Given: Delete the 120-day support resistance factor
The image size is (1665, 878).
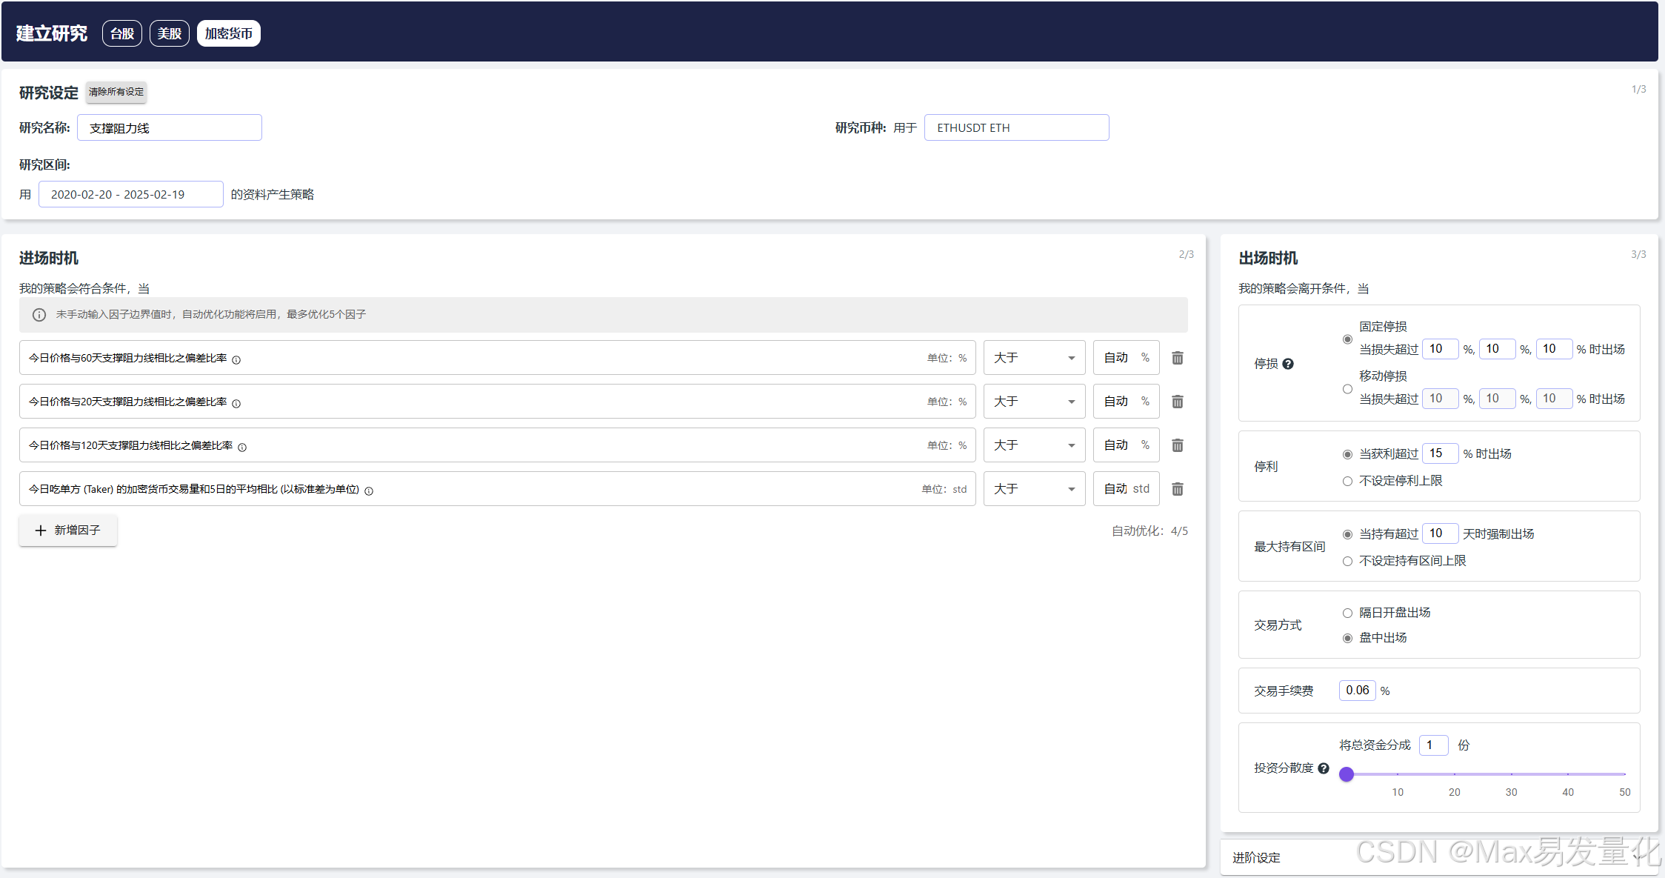Looking at the screenshot, I should coord(1177,445).
